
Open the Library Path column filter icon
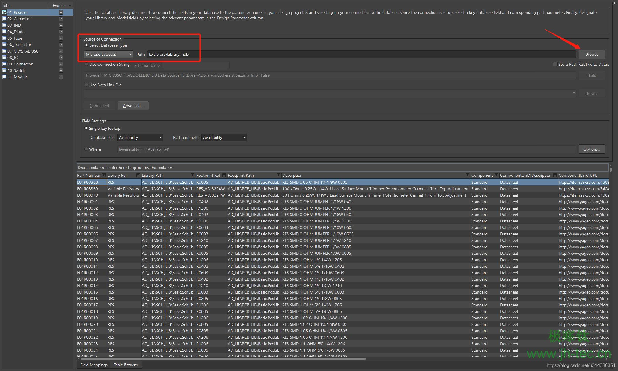point(193,175)
